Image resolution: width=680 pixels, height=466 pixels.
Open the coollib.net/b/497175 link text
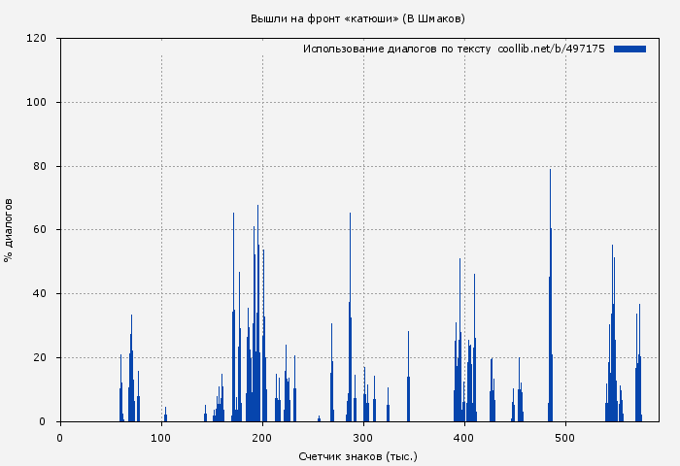[551, 49]
